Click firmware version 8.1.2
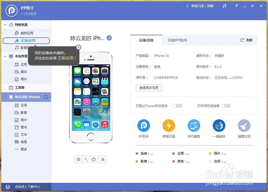This screenshot has width=268, height=192. pyautogui.click(x=218, y=67)
